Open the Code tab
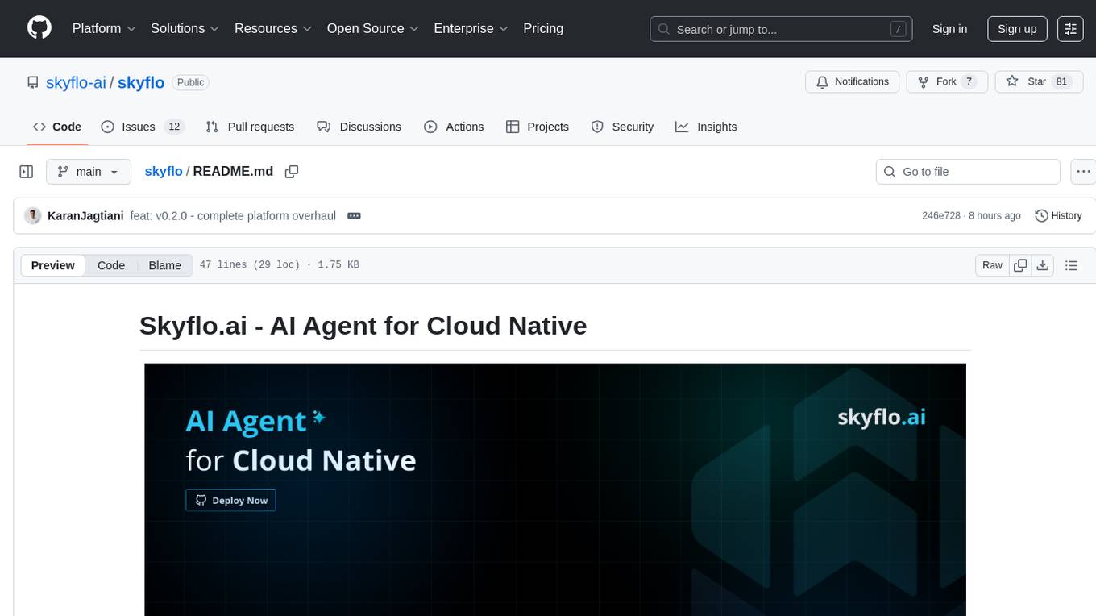Screen dimensions: 1096x616 56,127
